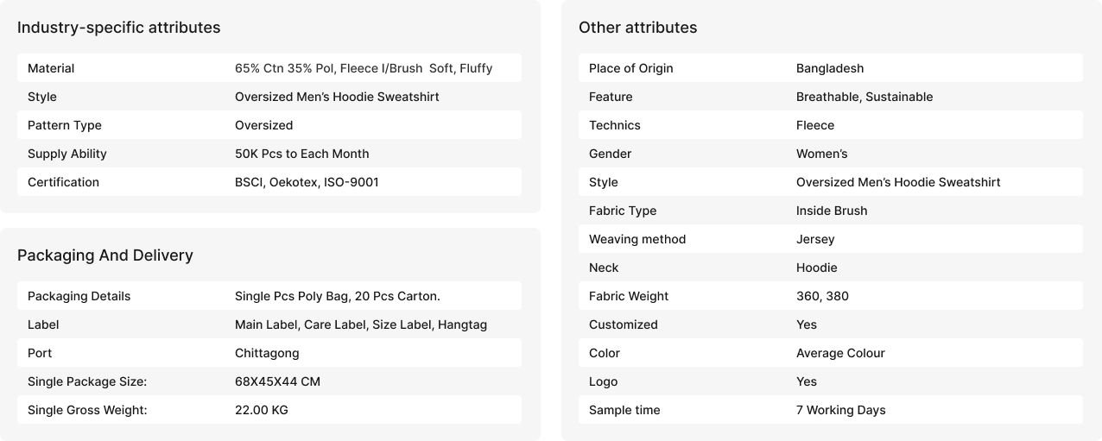Select the Pattern Type label
This screenshot has height=441, width=1102.
[65, 125]
